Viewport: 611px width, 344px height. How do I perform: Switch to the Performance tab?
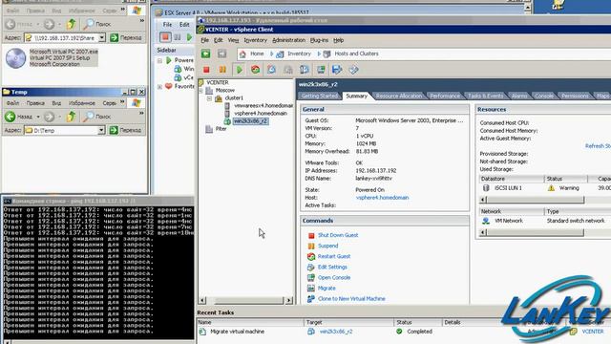[445, 96]
